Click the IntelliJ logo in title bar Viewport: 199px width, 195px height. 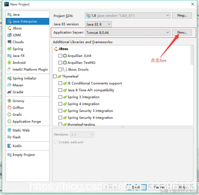point(7,4)
